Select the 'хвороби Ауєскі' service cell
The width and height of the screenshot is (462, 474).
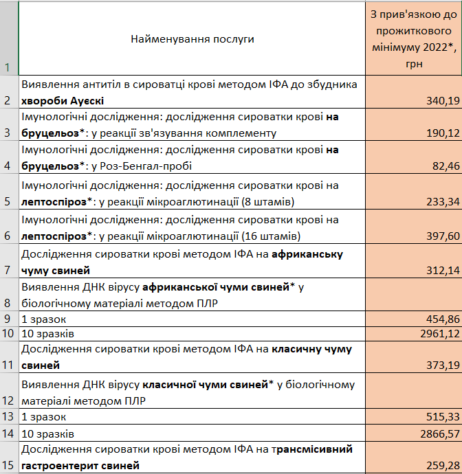click(x=192, y=93)
